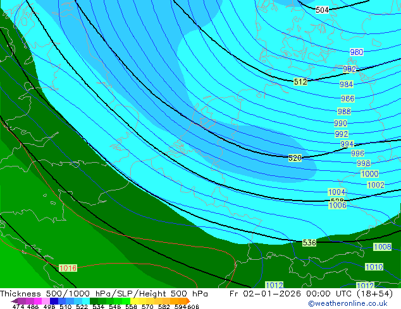Click the red 1016 isobar label
Image resolution: width=401 pixels, height=309 pixels.
pos(68,268)
